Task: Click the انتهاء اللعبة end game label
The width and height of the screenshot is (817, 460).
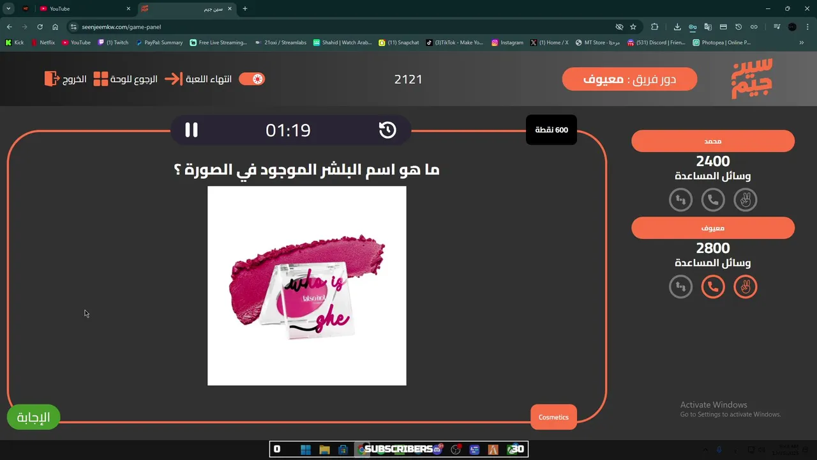Action: tap(209, 79)
